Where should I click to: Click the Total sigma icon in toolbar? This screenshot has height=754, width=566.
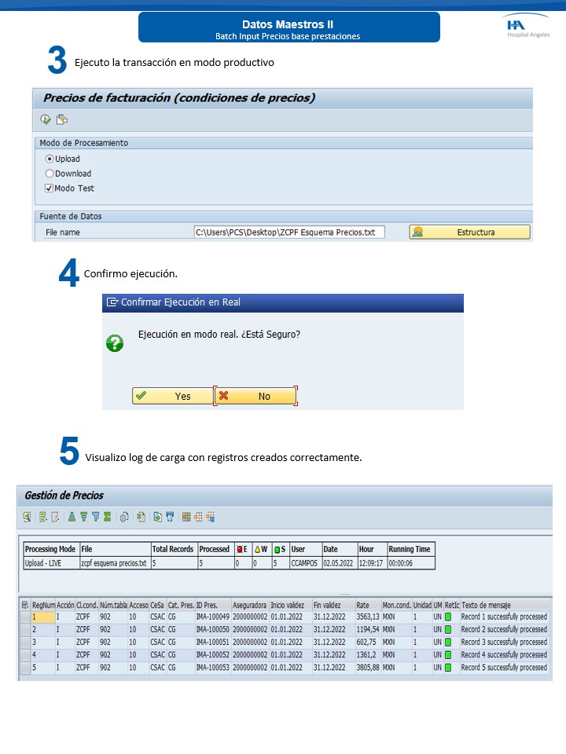pos(107,517)
